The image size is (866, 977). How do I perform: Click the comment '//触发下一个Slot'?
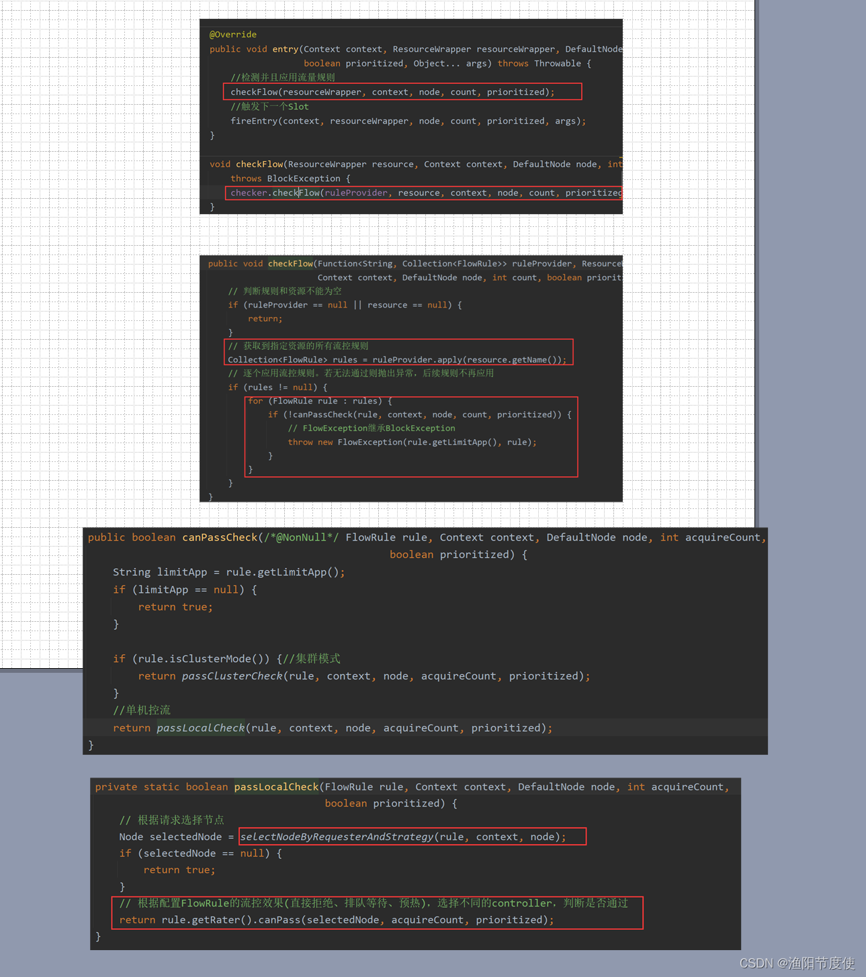269,106
